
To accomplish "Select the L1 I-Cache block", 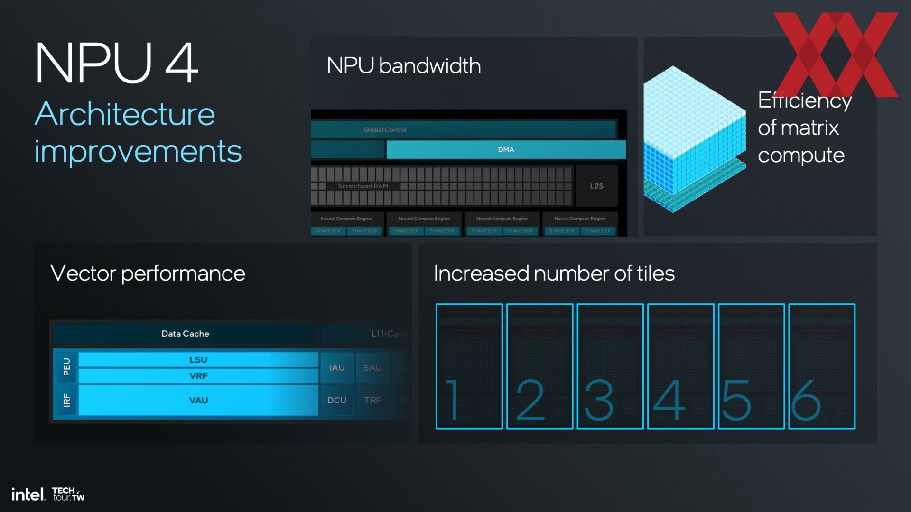I will tap(365, 334).
